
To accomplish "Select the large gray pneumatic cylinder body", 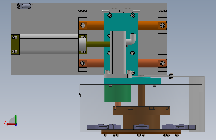I will (49, 44).
